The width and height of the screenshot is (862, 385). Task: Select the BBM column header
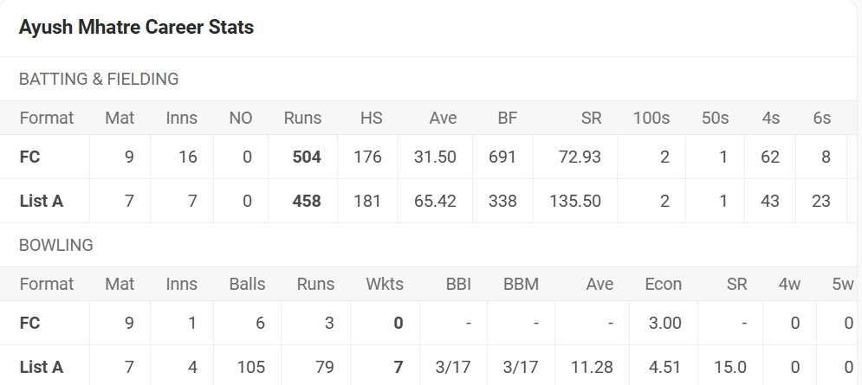tap(520, 284)
